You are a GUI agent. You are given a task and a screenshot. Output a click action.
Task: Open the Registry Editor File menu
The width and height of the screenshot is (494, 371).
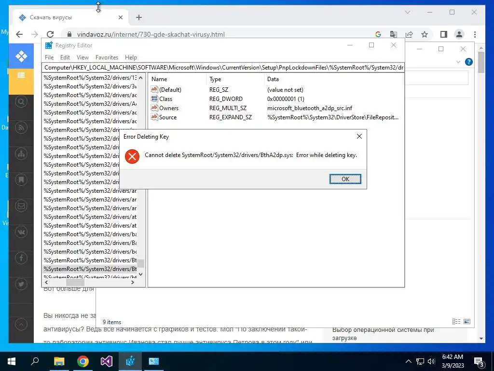tap(49, 57)
